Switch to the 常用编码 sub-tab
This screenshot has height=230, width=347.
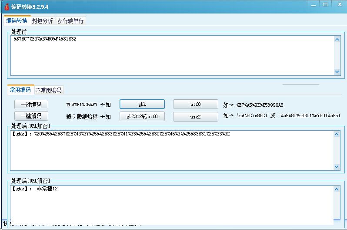20,90
